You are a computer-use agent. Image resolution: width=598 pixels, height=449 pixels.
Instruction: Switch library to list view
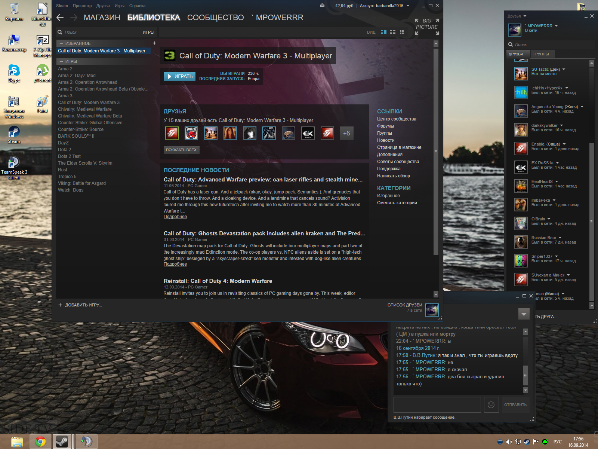[x=393, y=33]
